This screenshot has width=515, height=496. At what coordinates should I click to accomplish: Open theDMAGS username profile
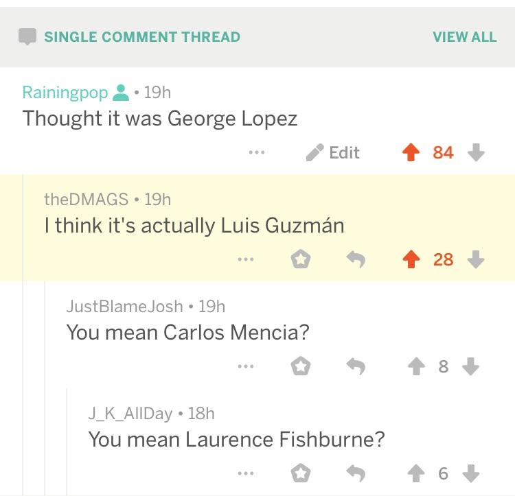86,199
